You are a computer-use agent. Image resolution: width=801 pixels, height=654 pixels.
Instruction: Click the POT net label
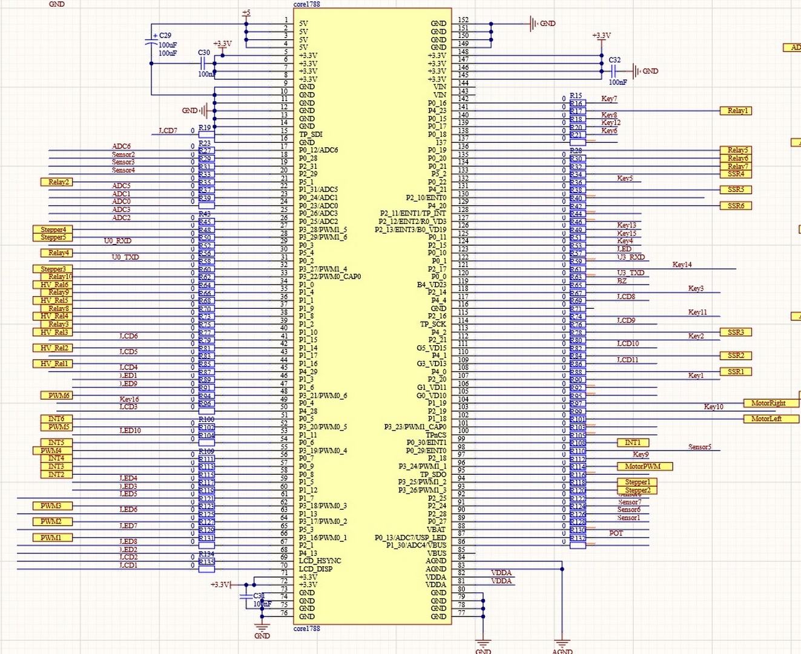click(x=616, y=533)
